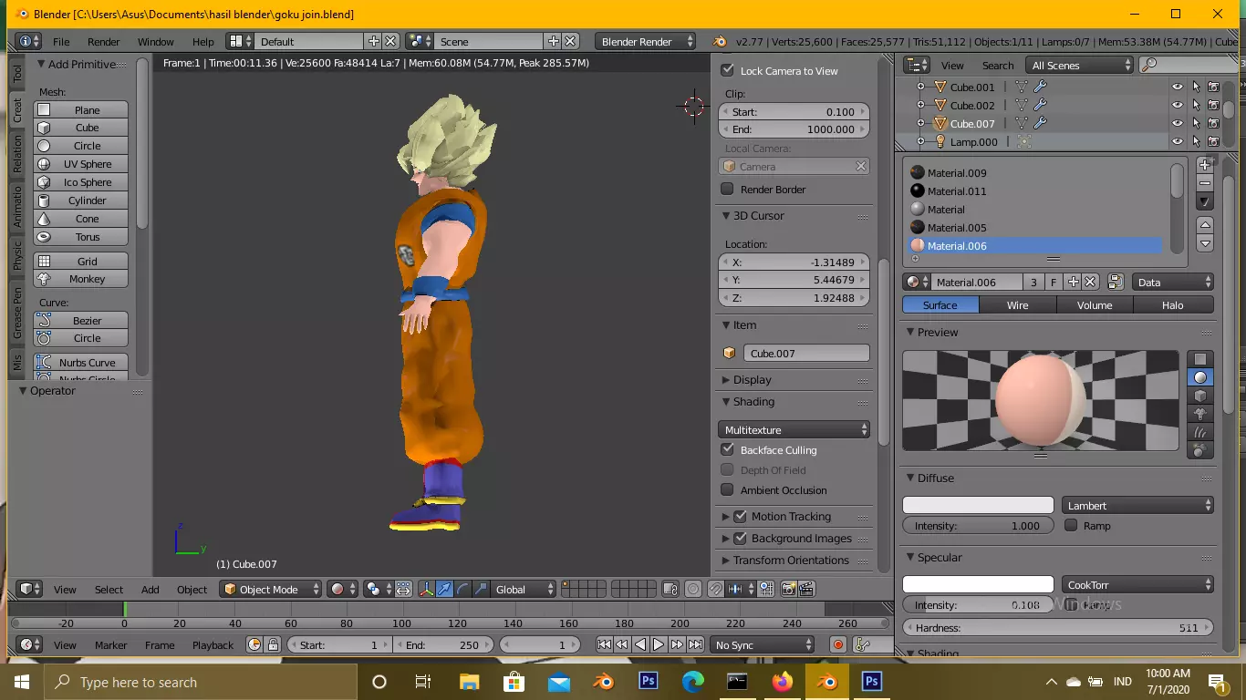Adjust the specular Hardness slider
The width and height of the screenshot is (1246, 700).
[x=1058, y=627]
